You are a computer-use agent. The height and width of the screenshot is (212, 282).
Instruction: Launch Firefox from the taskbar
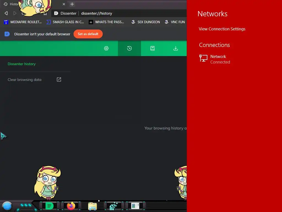pyautogui.click(x=71, y=206)
